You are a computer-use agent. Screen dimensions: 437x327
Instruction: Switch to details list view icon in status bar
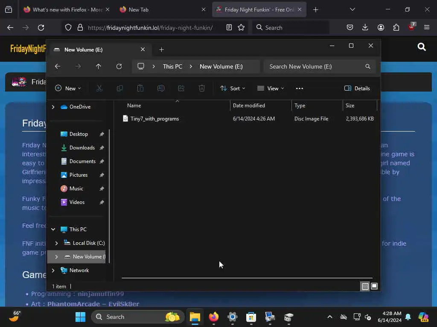point(365,286)
